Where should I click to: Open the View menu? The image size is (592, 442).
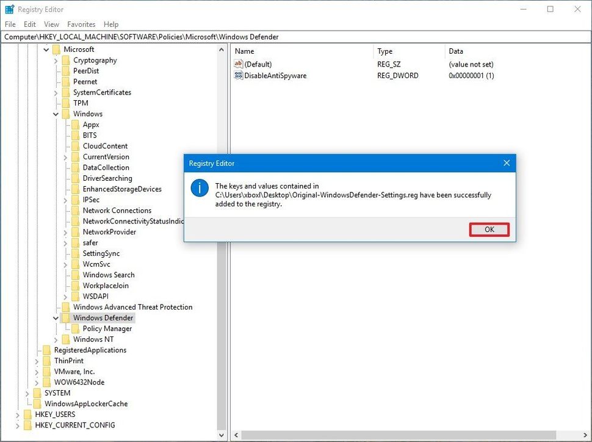click(x=51, y=24)
